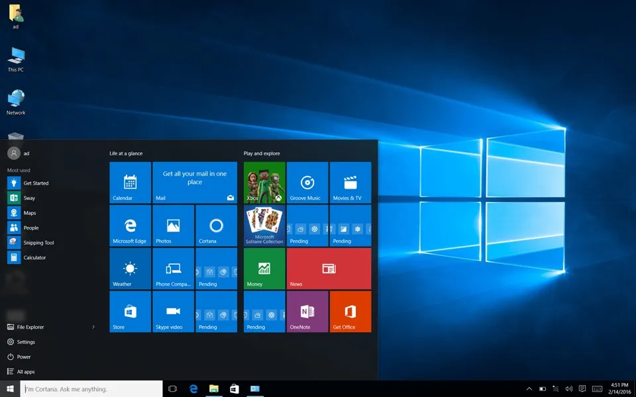The height and width of the screenshot is (397, 636).
Task: Click the Cortana search box
Action: click(x=91, y=389)
